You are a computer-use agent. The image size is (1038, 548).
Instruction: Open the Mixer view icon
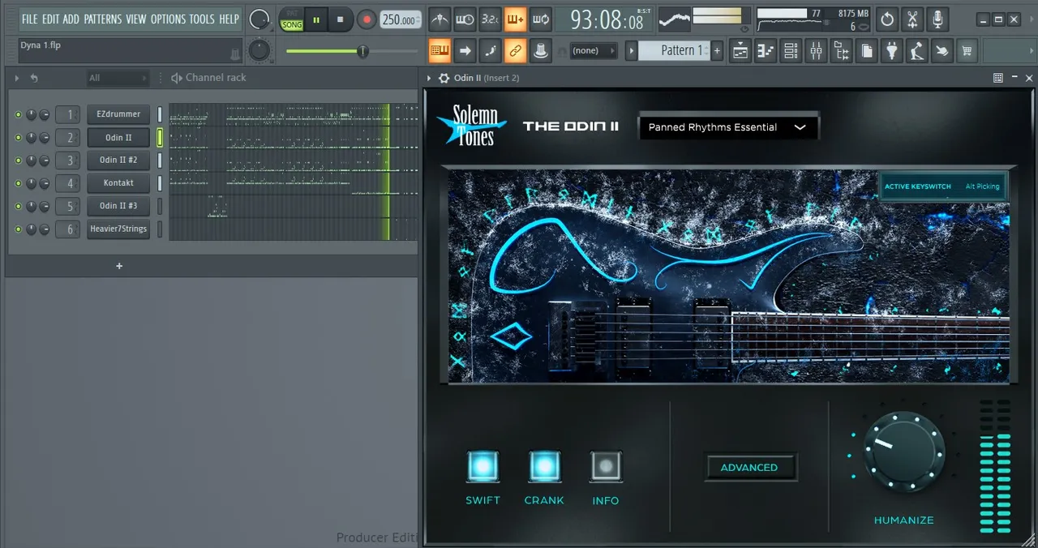tap(816, 50)
